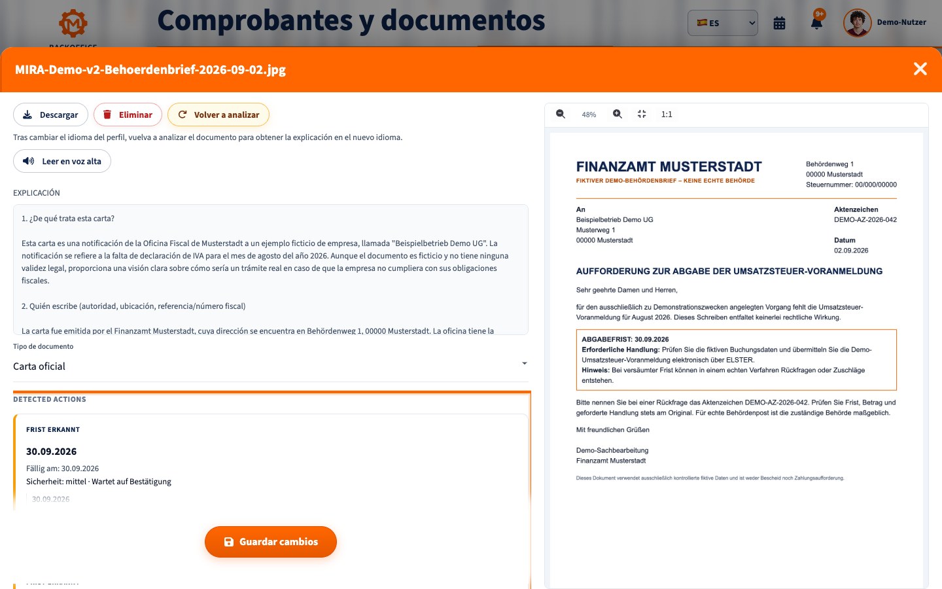Open the Tipo de documento dropdown
Viewport: 942px width, 589px height.
click(x=271, y=366)
